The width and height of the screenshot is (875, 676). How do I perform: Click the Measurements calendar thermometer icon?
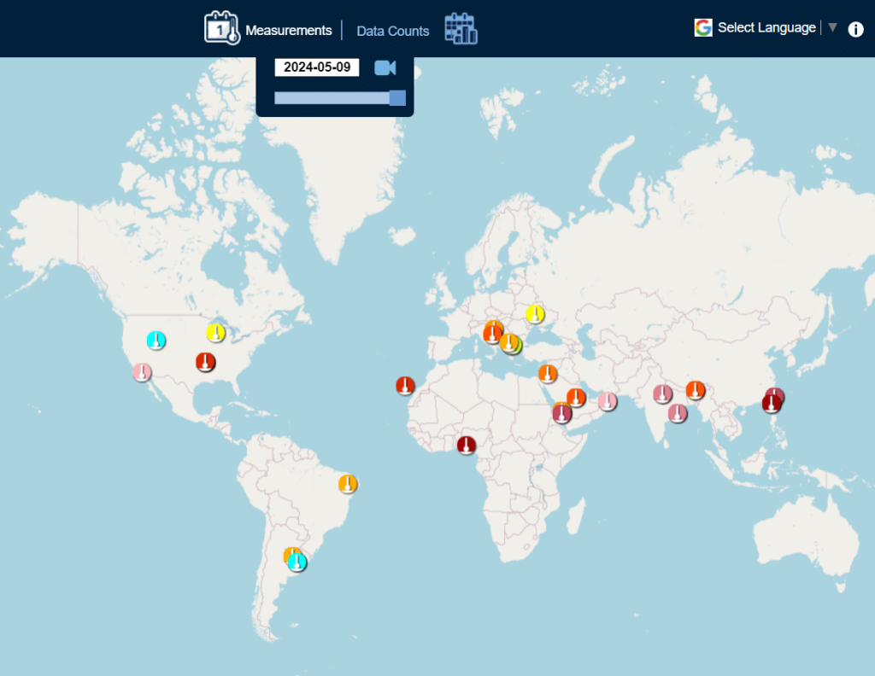[221, 28]
